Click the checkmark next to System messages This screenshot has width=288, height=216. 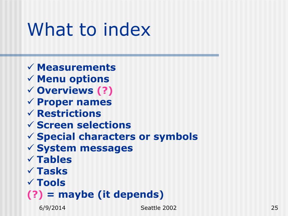[x=31, y=147]
